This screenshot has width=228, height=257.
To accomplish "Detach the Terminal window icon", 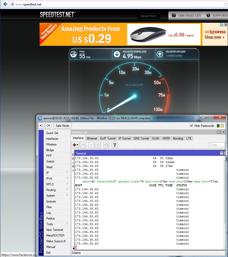I will click(x=222, y=153).
